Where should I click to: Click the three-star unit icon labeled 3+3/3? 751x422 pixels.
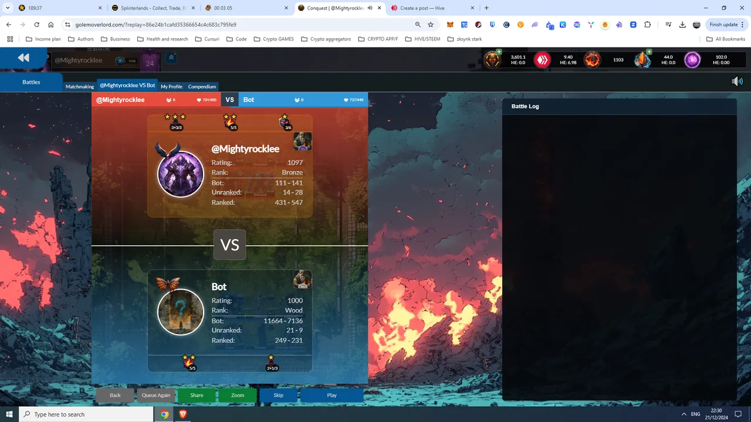point(175,122)
